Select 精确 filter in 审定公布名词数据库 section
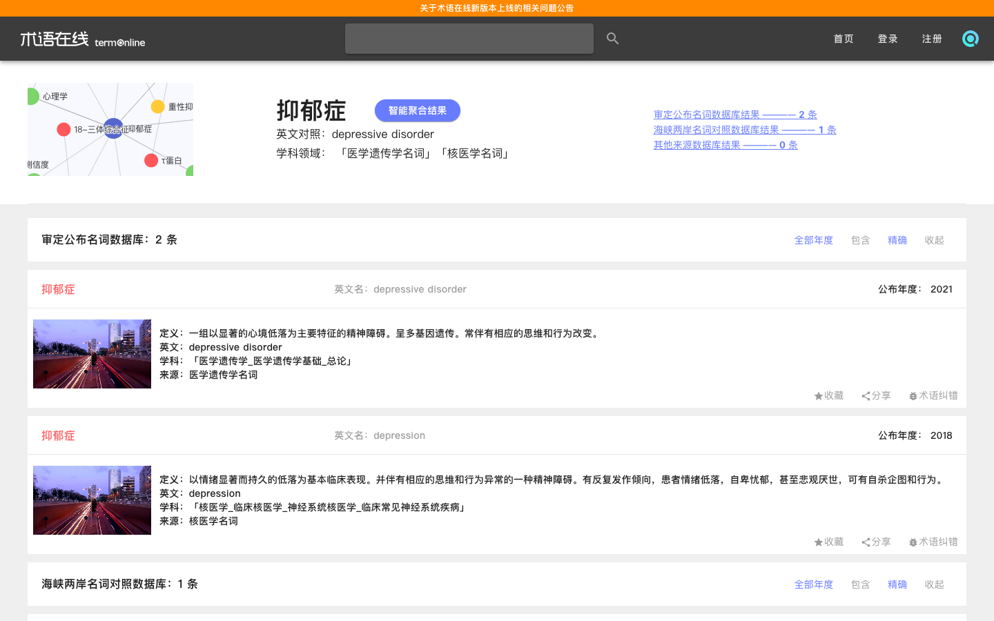This screenshot has height=621, width=994. pyautogui.click(x=897, y=240)
